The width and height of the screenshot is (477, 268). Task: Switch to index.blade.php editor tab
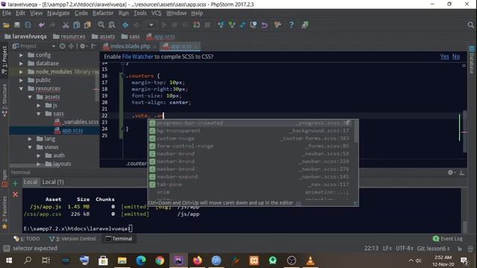[x=130, y=46]
